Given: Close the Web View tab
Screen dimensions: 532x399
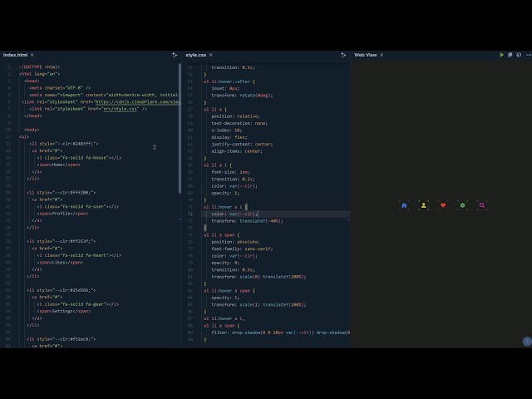Looking at the screenshot, I should pos(382,55).
